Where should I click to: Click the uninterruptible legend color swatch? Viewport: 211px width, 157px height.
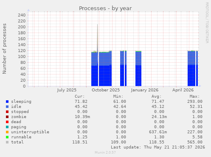tap(7, 132)
